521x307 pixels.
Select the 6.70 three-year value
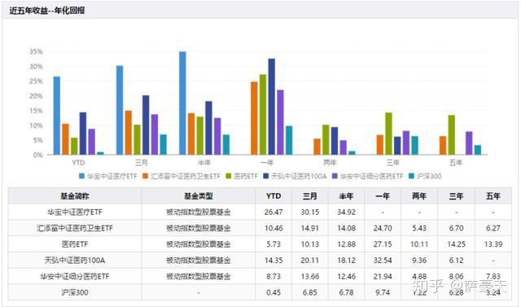click(x=456, y=228)
